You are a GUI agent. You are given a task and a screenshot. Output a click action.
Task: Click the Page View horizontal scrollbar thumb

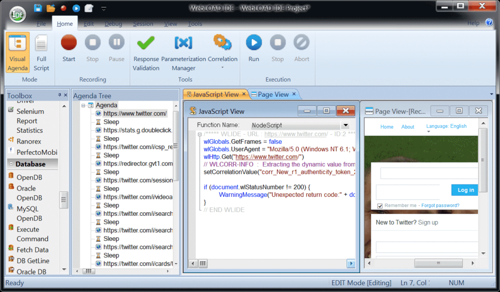pos(438,263)
